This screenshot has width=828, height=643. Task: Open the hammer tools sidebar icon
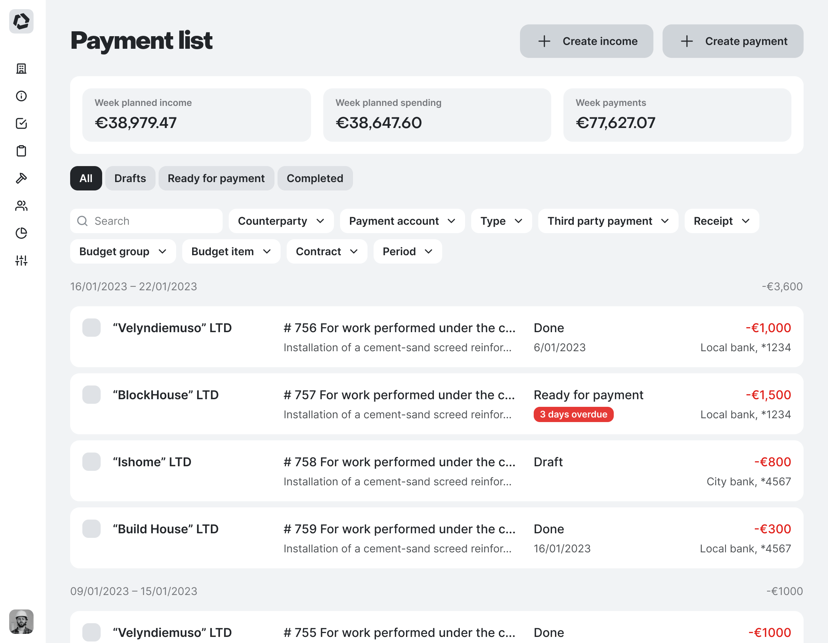(x=21, y=178)
